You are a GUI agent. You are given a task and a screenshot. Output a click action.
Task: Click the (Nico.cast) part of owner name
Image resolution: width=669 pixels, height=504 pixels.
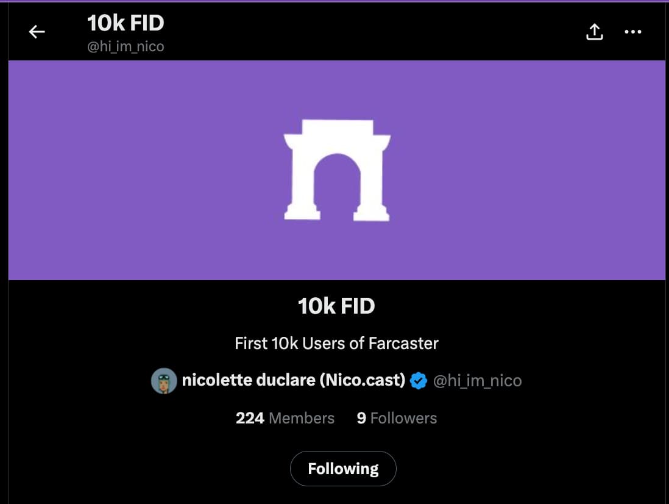point(362,380)
